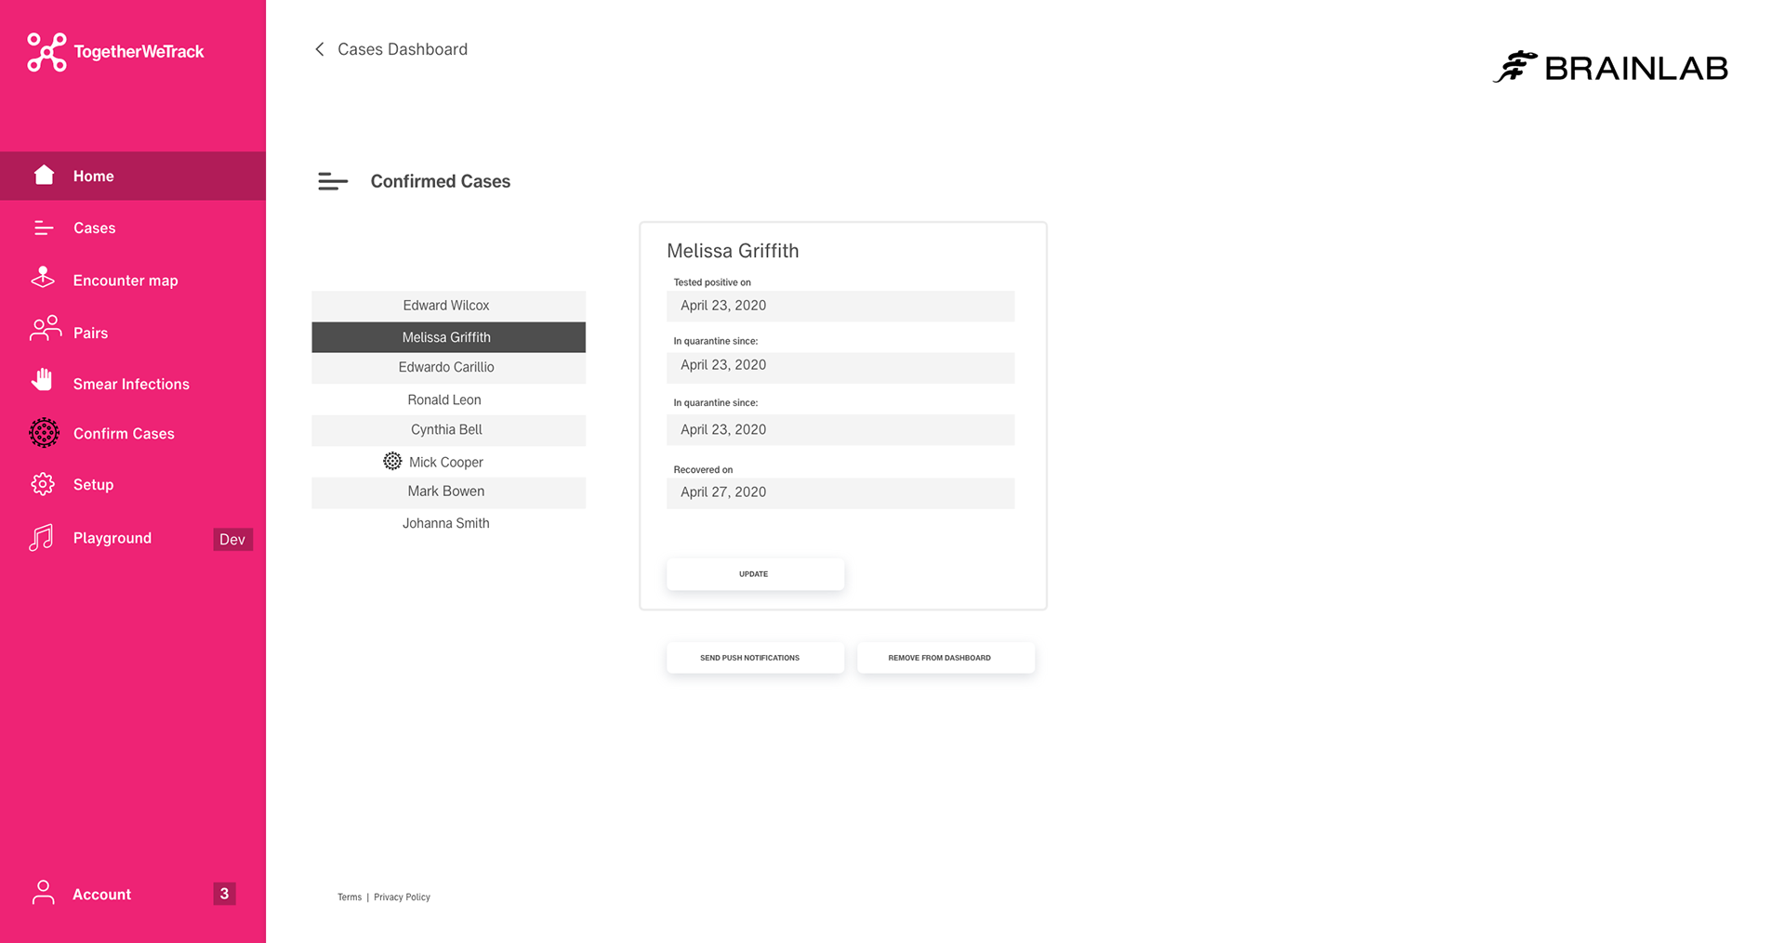This screenshot has height=943, width=1785.
Task: Select Melissa Griffith in the list
Action: coord(448,337)
